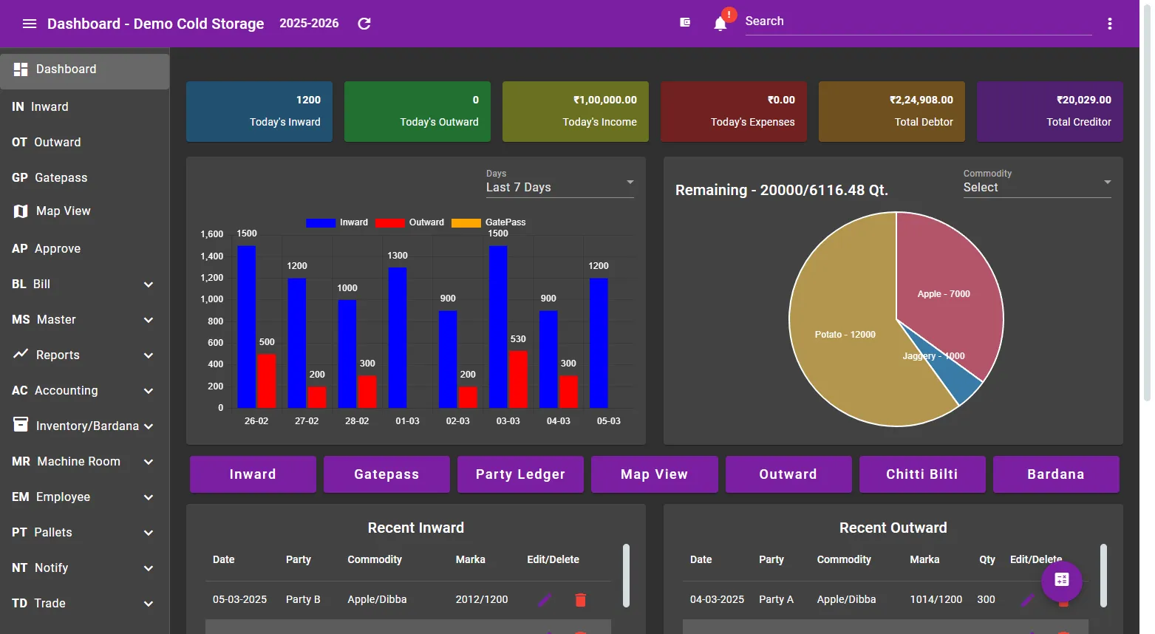
Task: Click inside the Search field
Action: click(916, 21)
